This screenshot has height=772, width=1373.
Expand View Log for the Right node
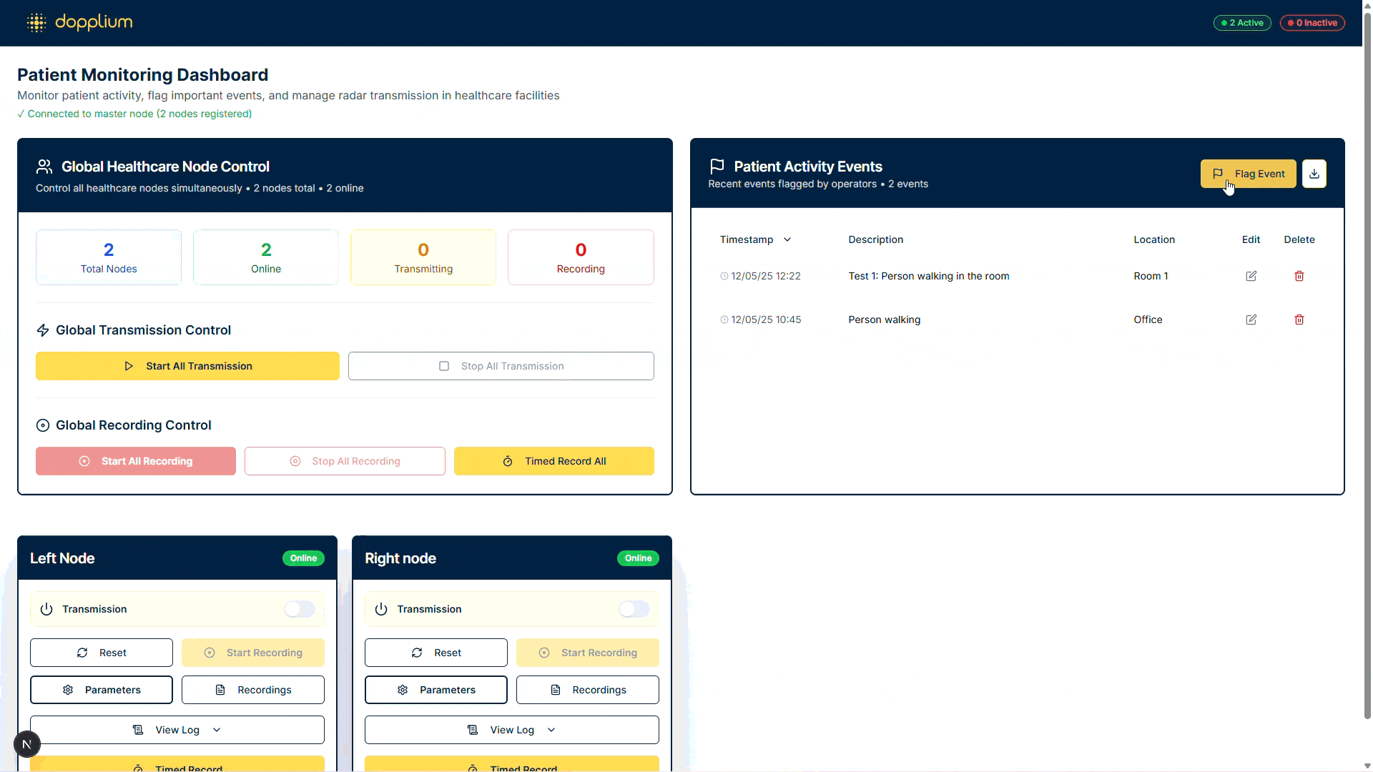click(x=511, y=729)
